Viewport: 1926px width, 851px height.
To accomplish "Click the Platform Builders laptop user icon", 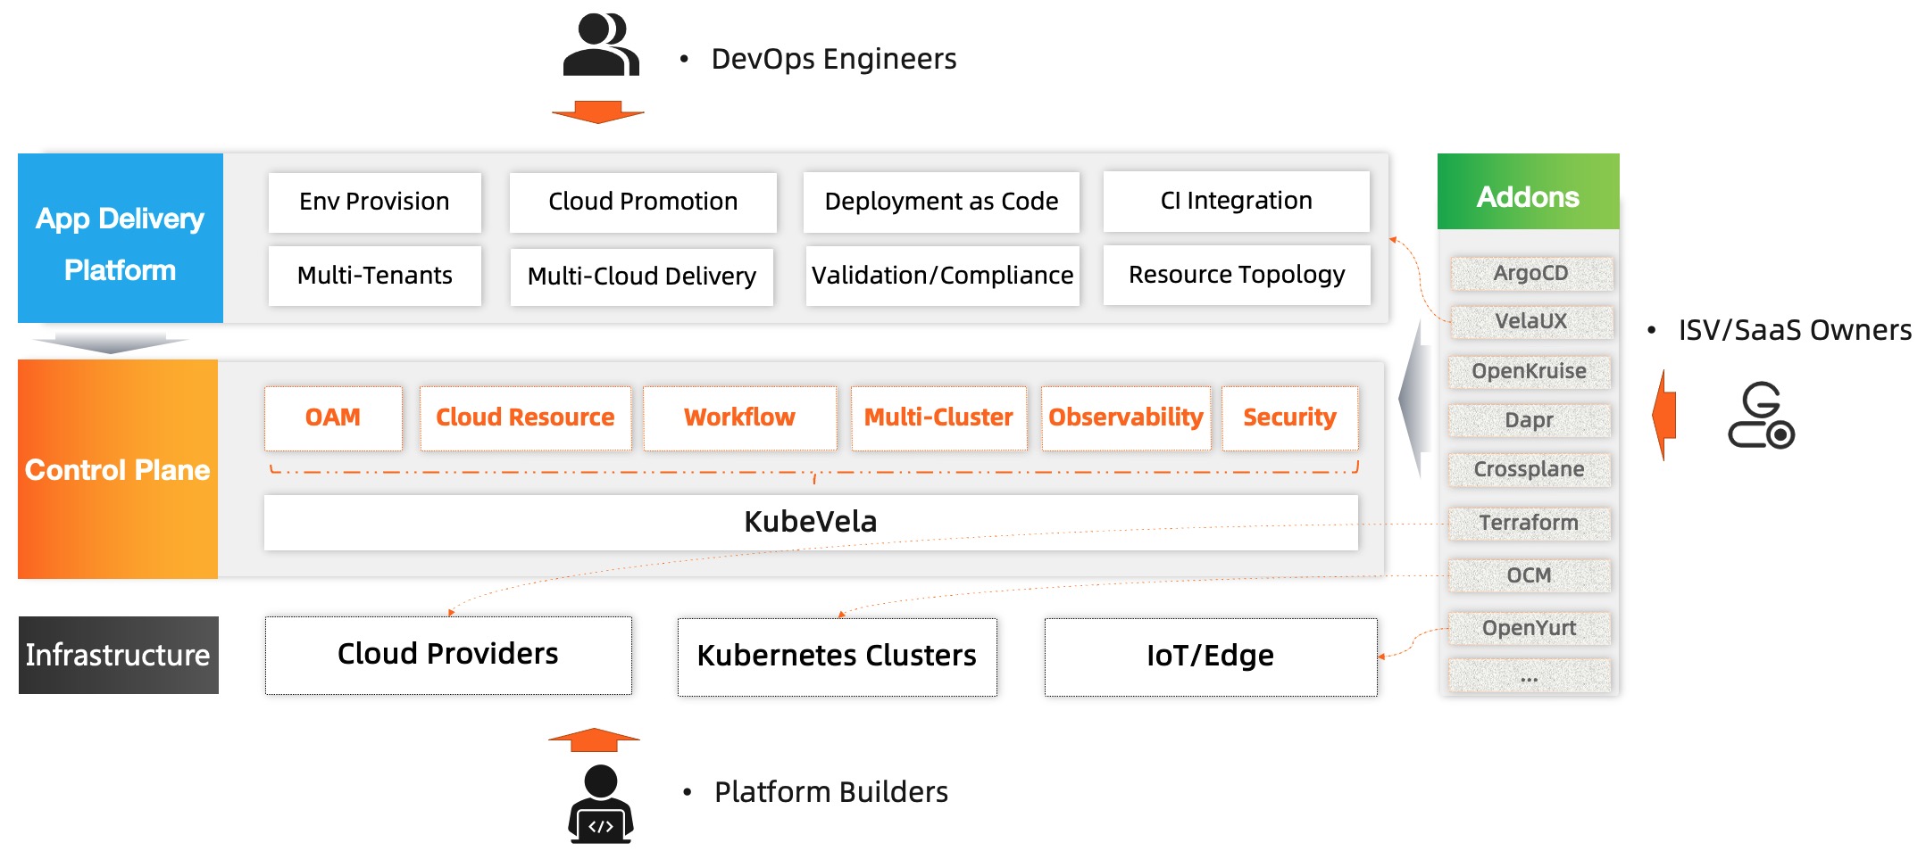I will [x=600, y=805].
